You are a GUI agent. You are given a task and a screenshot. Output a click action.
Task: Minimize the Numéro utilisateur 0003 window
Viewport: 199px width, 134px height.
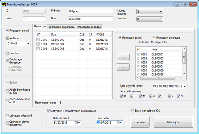[x=177, y=4]
